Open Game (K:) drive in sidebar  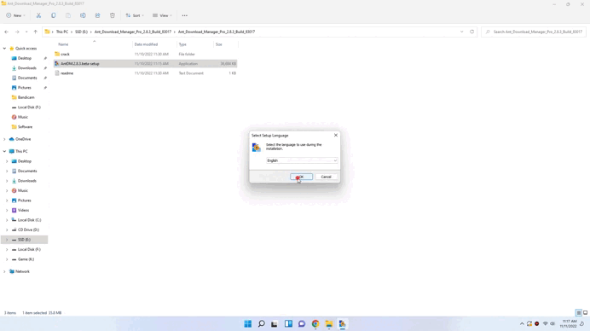pyautogui.click(x=26, y=259)
